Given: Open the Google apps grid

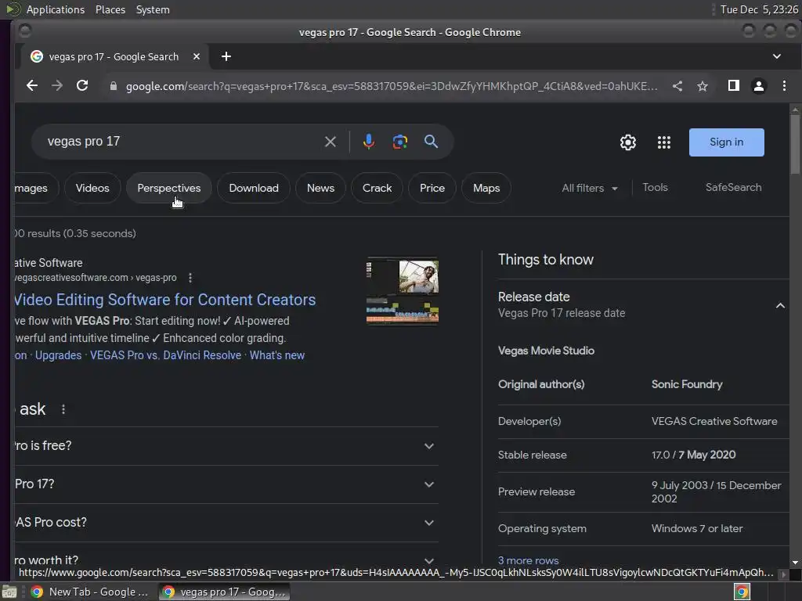Looking at the screenshot, I should 664,142.
